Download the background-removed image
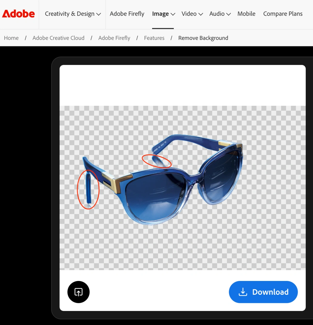 click(x=263, y=292)
